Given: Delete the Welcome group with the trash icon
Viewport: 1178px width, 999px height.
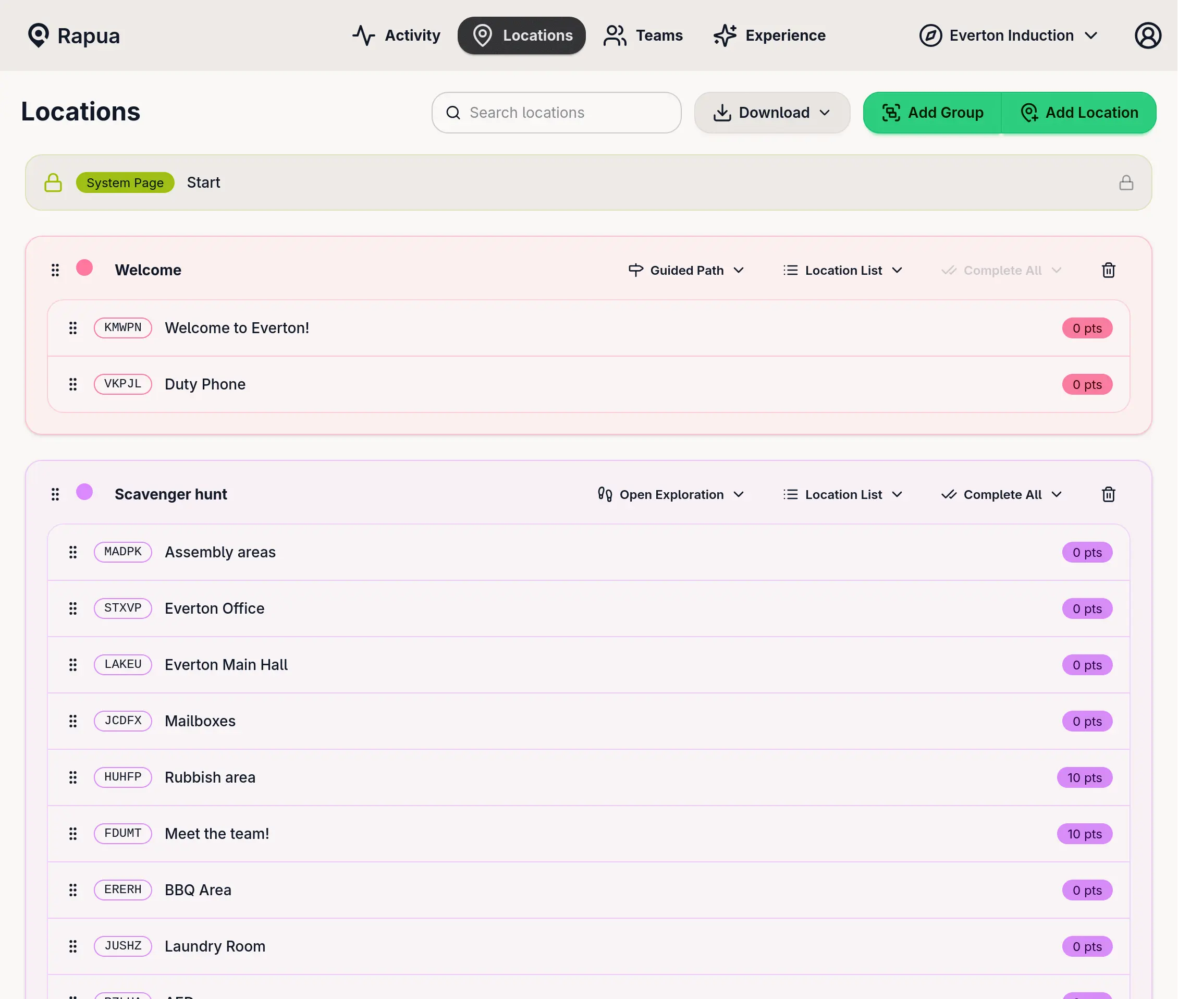Looking at the screenshot, I should point(1108,270).
